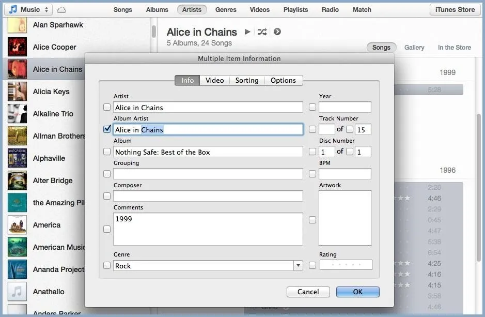This screenshot has width=485, height=317.
Task: Enable the Composer checkbox
Action: (x=107, y=196)
